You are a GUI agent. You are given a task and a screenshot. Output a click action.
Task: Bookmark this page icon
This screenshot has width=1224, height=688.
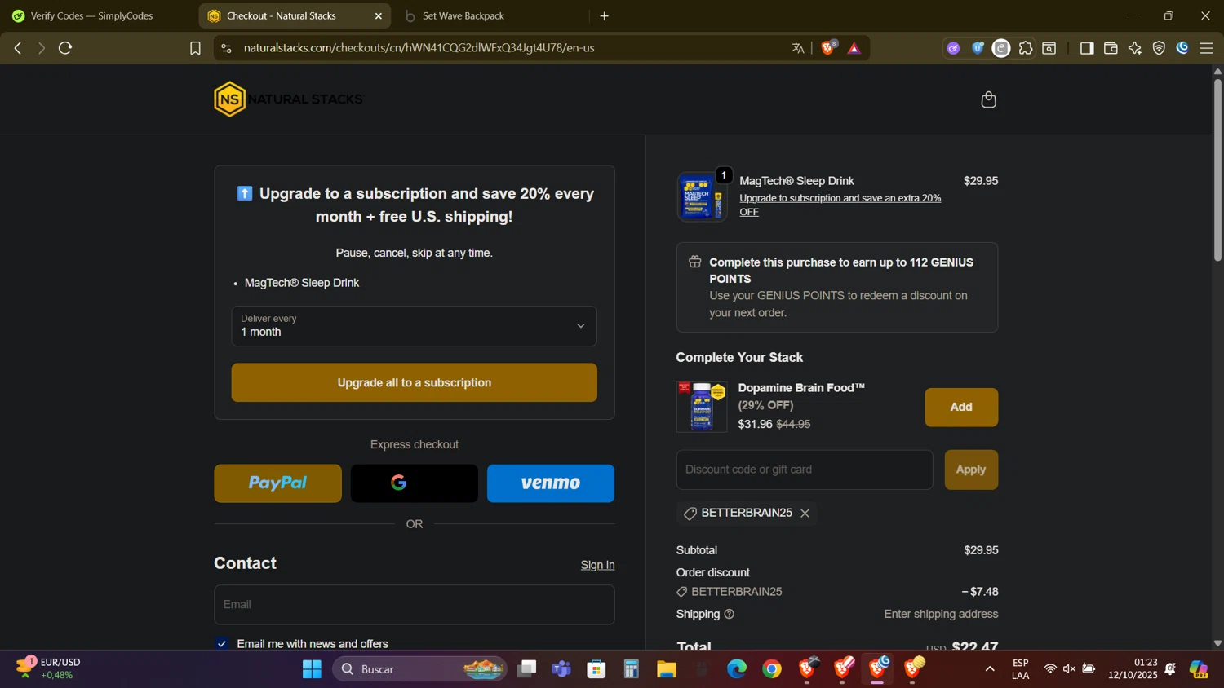195,48
